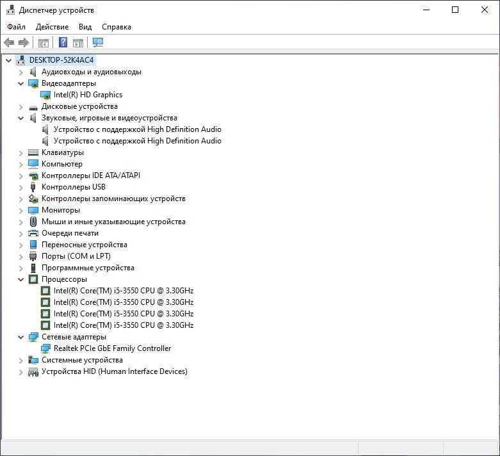Select Realtek PCIe GbE Family Controller
The image size is (500, 456).
click(112, 348)
